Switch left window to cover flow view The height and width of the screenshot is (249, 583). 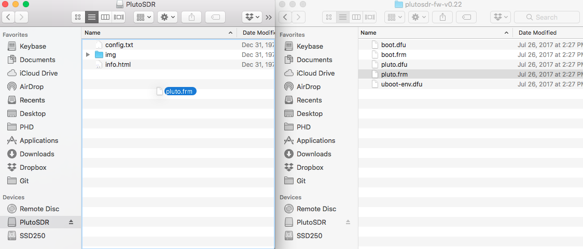(x=119, y=17)
